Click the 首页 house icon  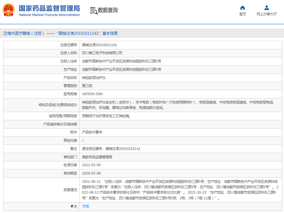point(243,8)
